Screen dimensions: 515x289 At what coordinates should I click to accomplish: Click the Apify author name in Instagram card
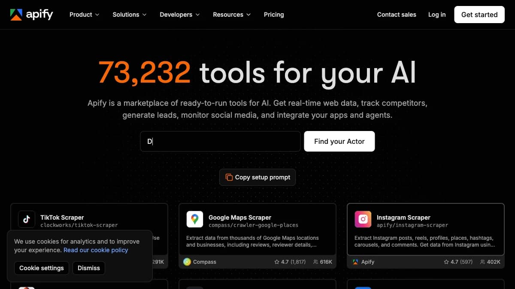[x=368, y=262]
